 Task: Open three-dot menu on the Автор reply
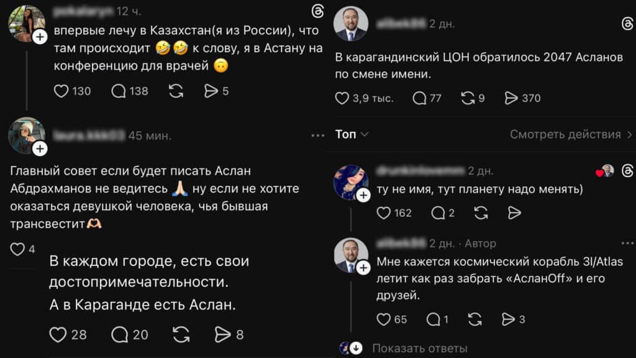(x=627, y=244)
